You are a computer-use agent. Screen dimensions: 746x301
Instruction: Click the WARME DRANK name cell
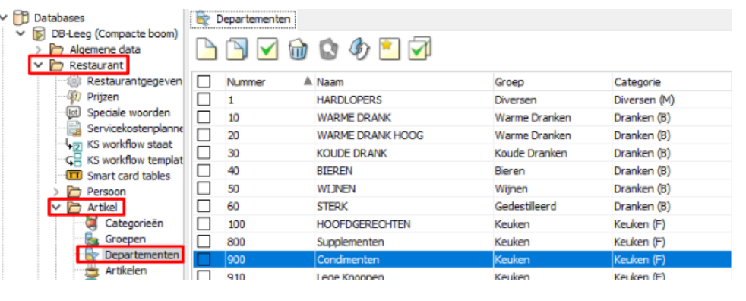tap(404, 117)
